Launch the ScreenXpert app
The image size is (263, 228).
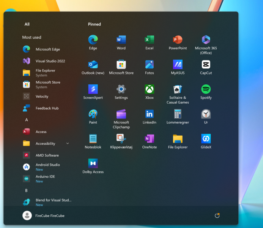tap(93, 92)
